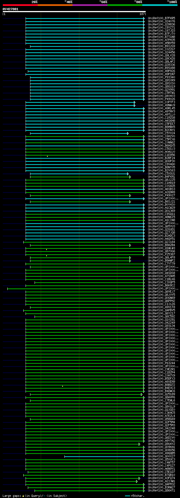Select hit label UniRef100_P93340

point(161,77)
